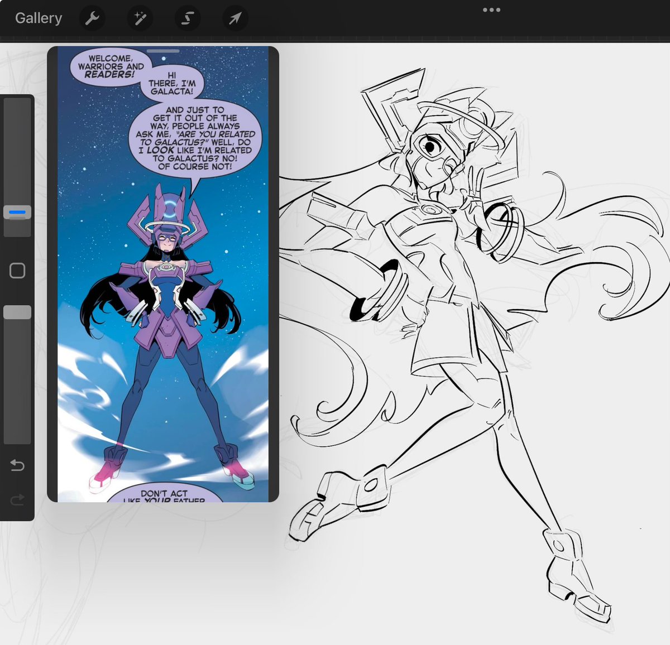670x645 pixels.
Task: Redo the last undone stroke
Action: pyautogui.click(x=17, y=499)
